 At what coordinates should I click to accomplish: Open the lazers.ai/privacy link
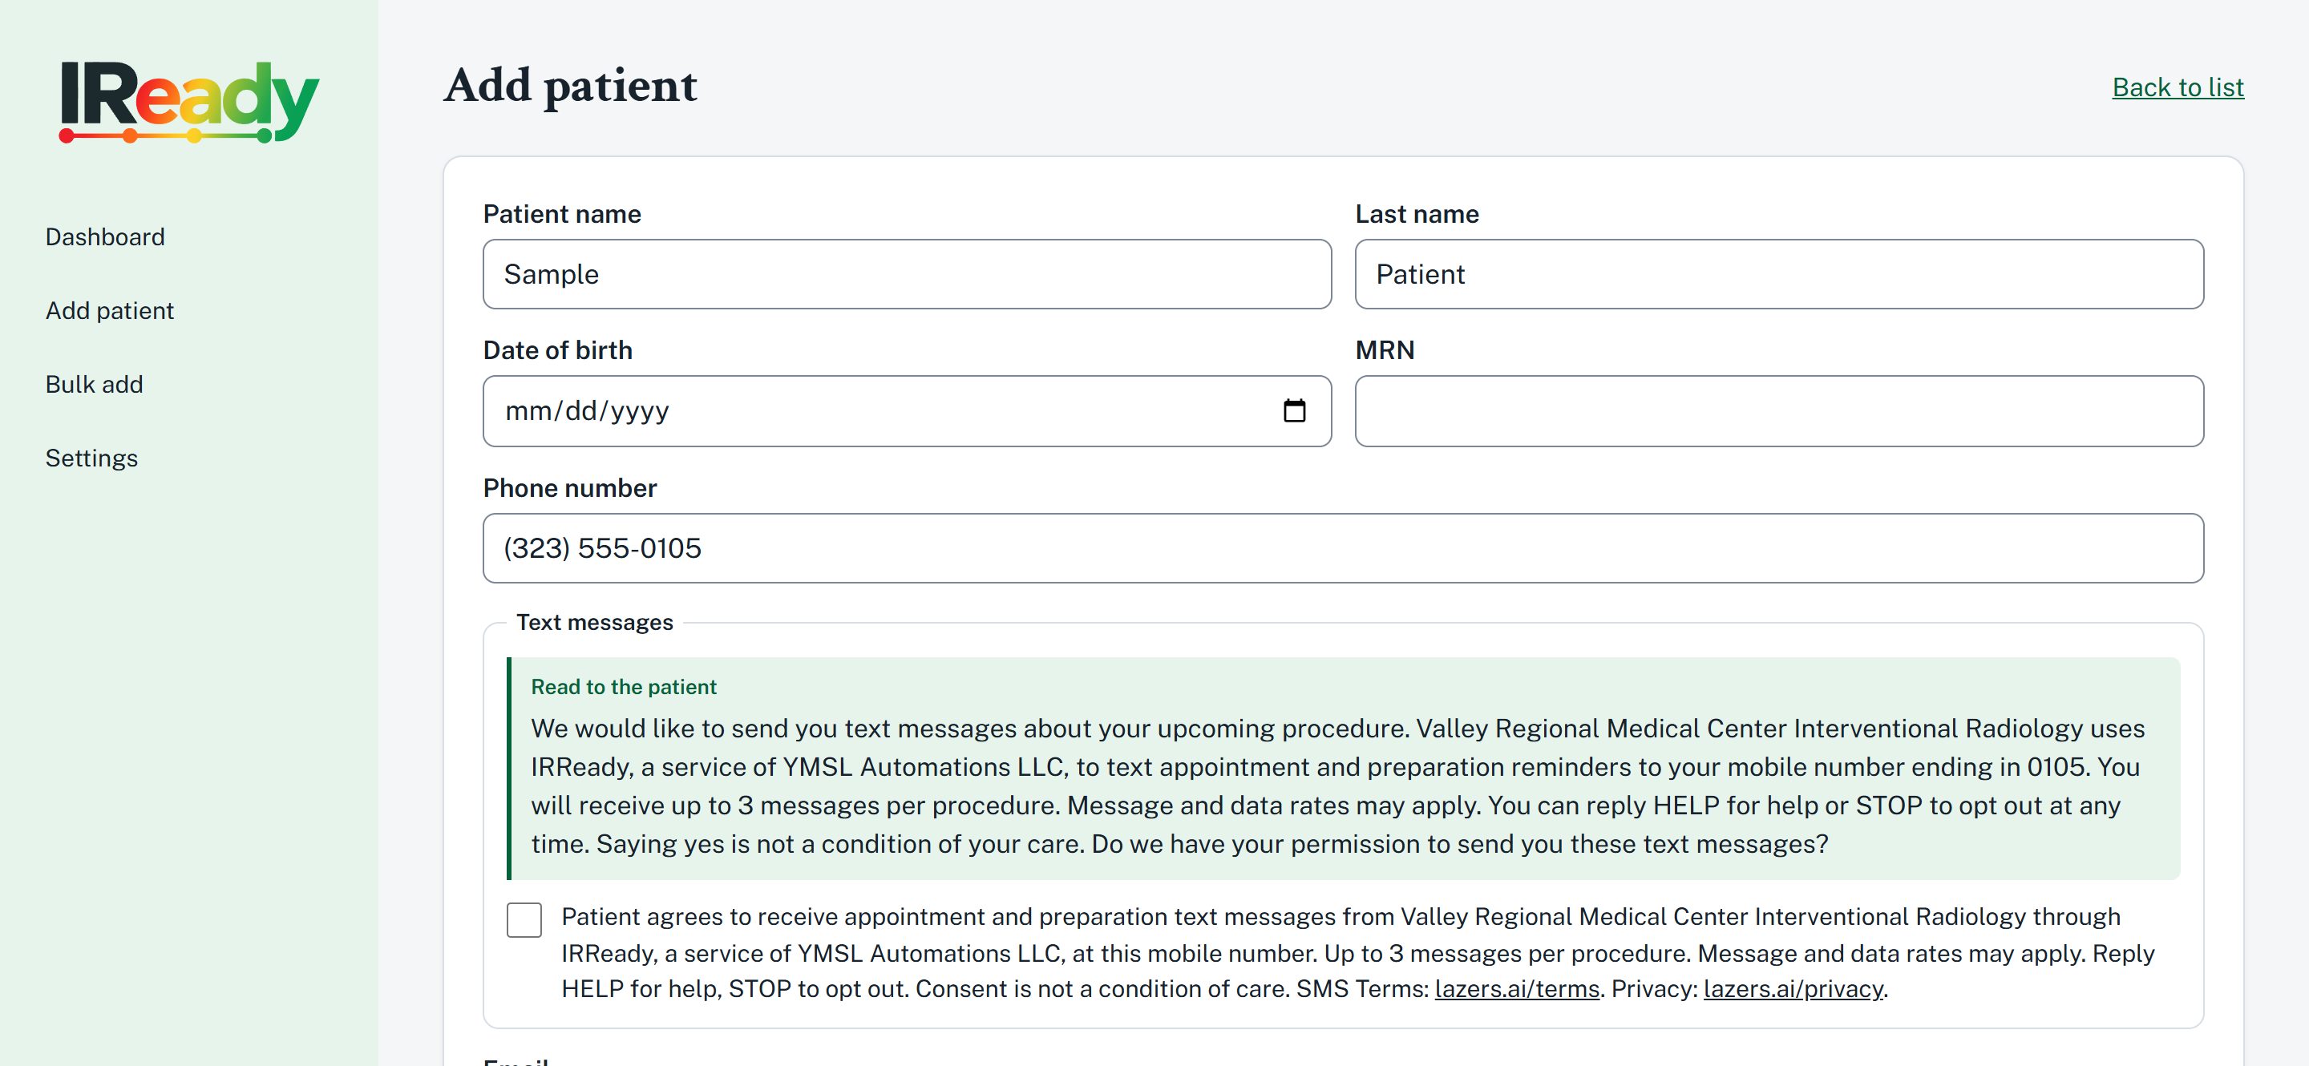coord(1793,989)
